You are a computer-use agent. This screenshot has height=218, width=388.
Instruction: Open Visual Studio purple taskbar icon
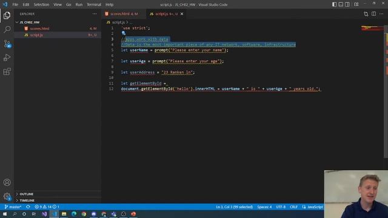(x=44, y=214)
